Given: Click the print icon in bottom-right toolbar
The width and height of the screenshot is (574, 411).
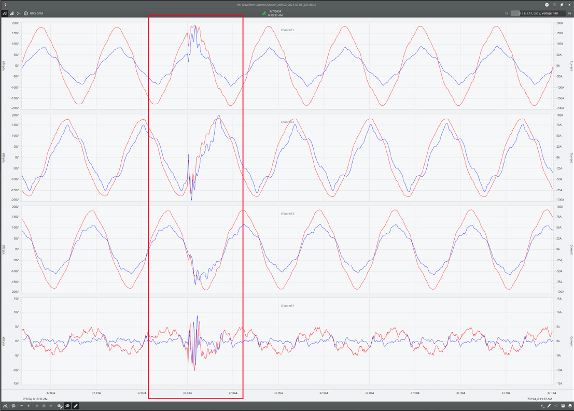Looking at the screenshot, I should pos(570,406).
